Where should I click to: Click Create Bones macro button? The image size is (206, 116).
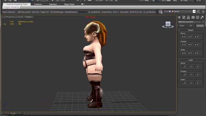(x=107, y=12)
